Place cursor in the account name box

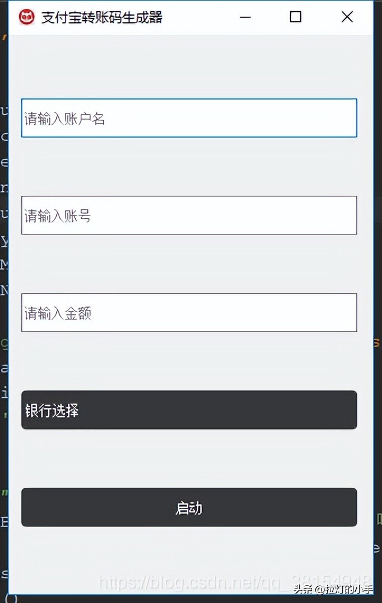click(x=189, y=117)
